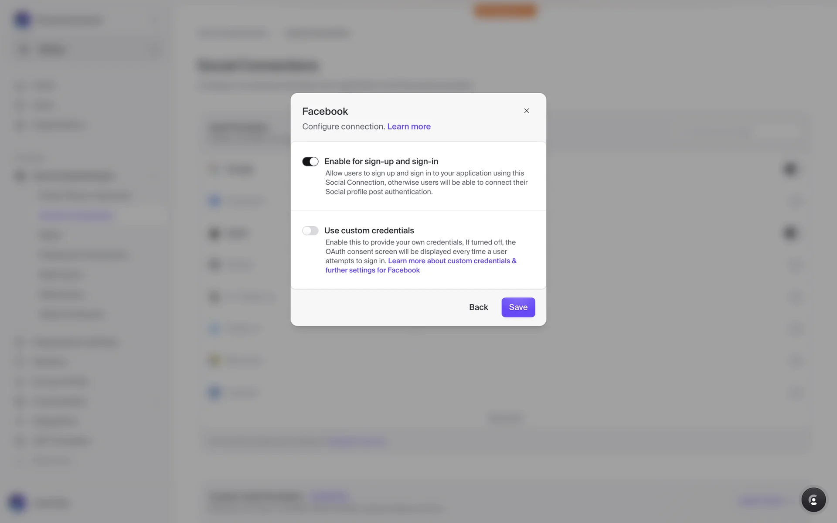Click the 'Configure connection.' subtitle text
The width and height of the screenshot is (837, 523).
coord(344,126)
